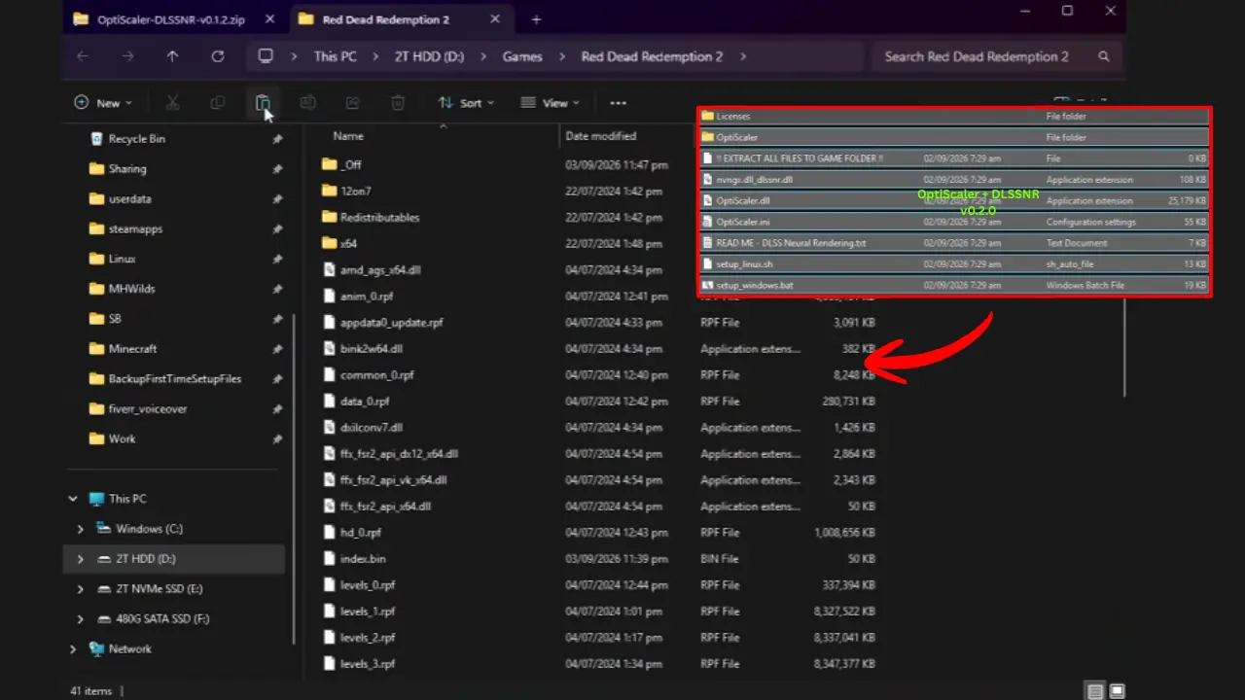The height and width of the screenshot is (700, 1245).
Task: Sort by the Name column header
Action: tap(348, 136)
